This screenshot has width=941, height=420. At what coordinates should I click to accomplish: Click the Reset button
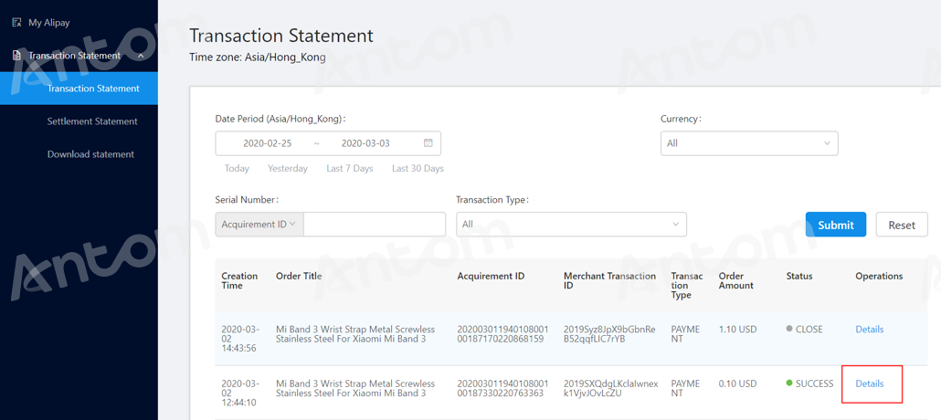(902, 225)
